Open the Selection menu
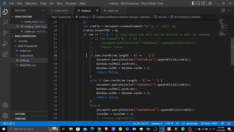Viewport: 234px width, 132px height. tap(31, 3)
